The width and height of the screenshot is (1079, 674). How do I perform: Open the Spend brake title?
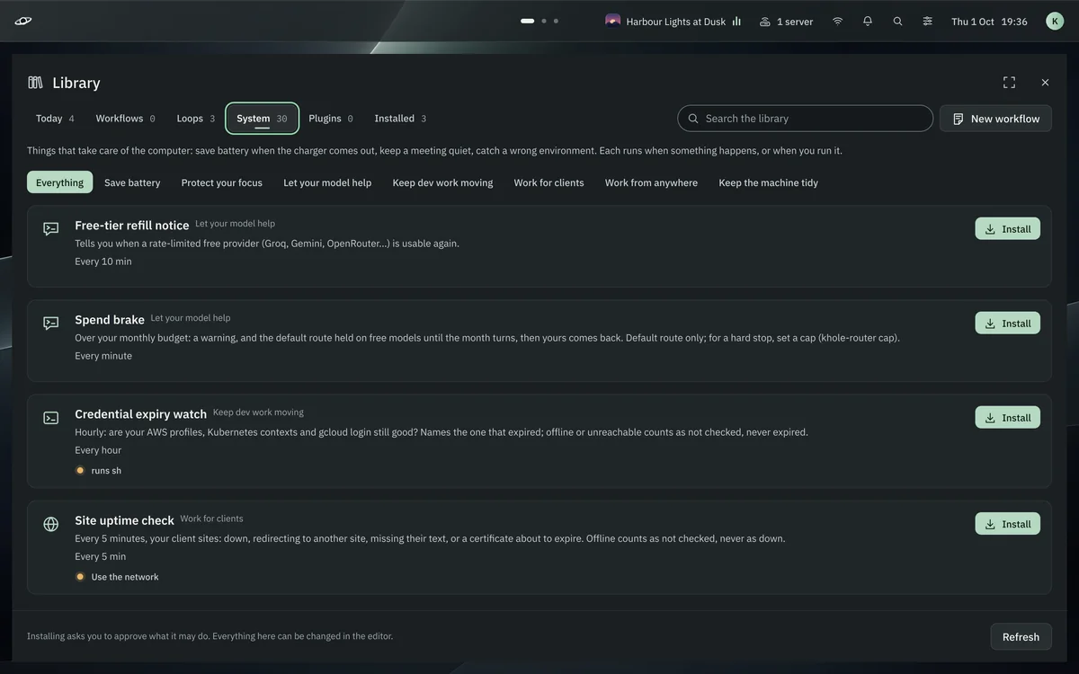(x=110, y=320)
